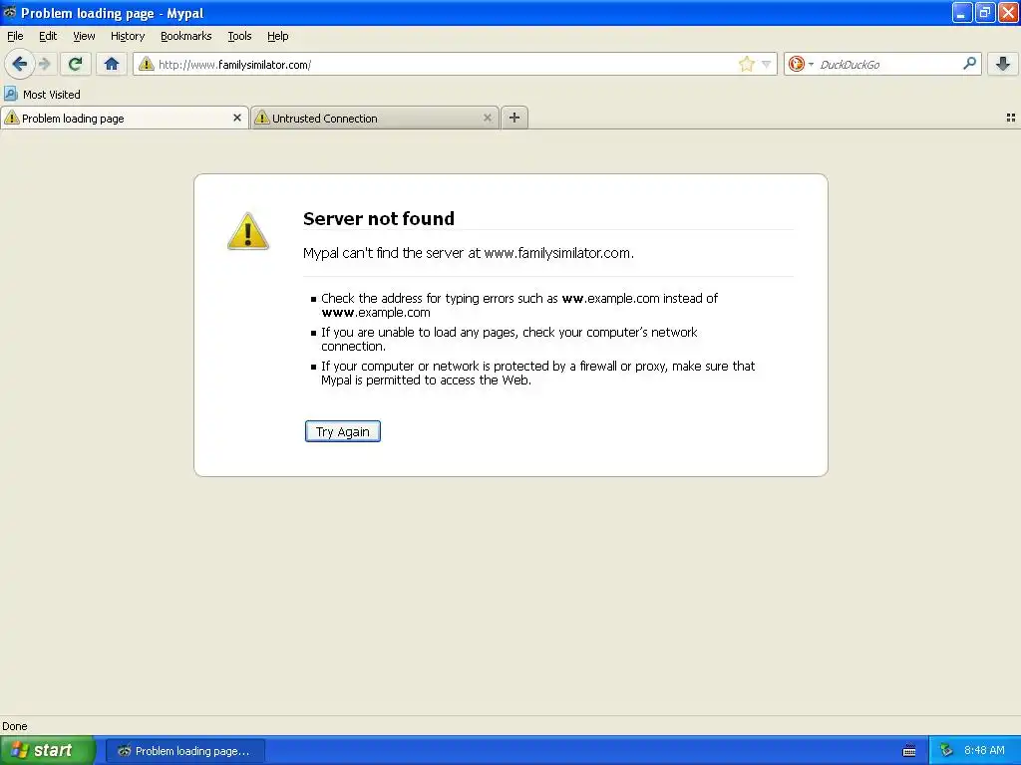This screenshot has width=1021, height=765.
Task: Open the Tools menu
Action: pos(239,36)
